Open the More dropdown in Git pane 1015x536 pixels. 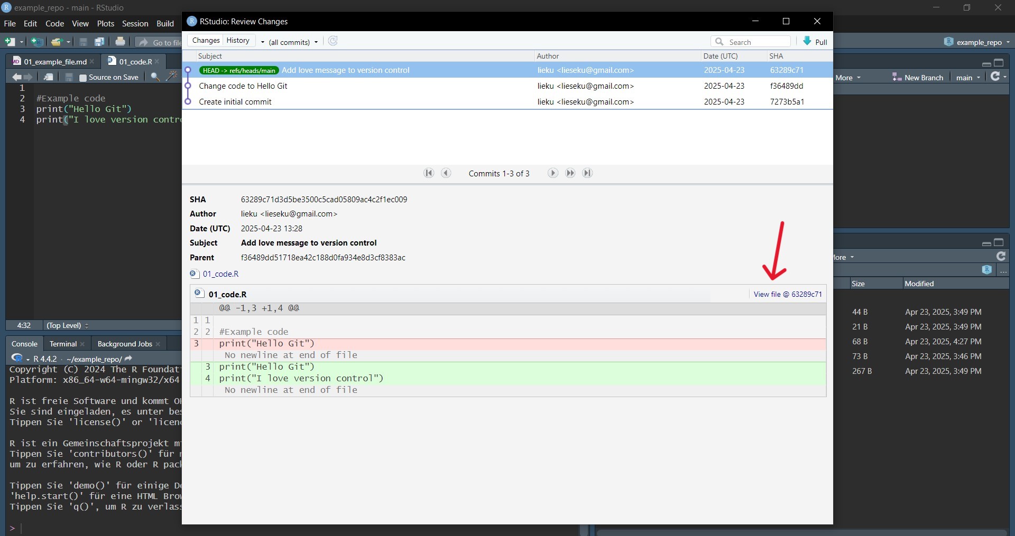[847, 78]
